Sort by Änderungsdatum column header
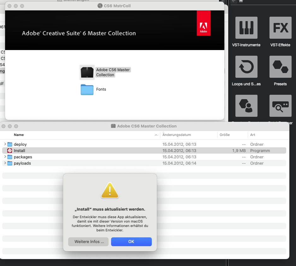296x266 pixels. [x=177, y=135]
